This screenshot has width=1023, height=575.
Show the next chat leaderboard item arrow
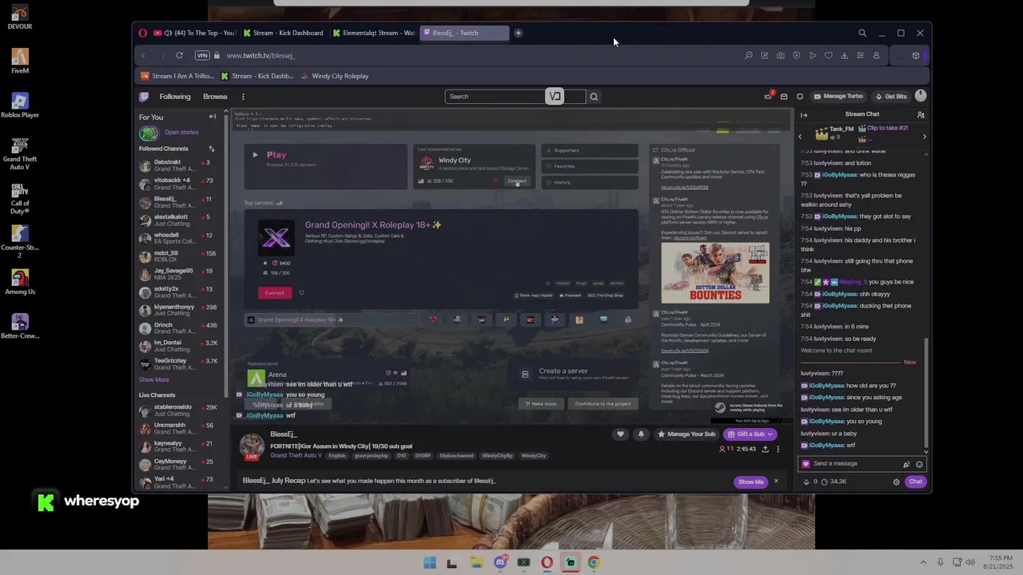pos(925,137)
